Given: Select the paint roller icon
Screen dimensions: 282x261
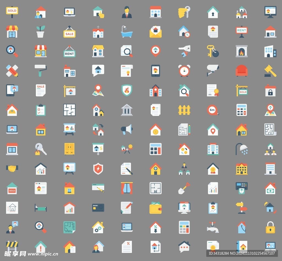Looking at the screenshot, I should click(41, 71).
